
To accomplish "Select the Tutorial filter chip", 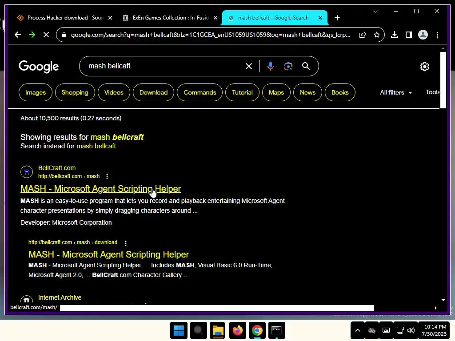I will click(x=242, y=92).
